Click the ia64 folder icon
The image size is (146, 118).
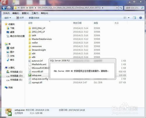click(30, 35)
